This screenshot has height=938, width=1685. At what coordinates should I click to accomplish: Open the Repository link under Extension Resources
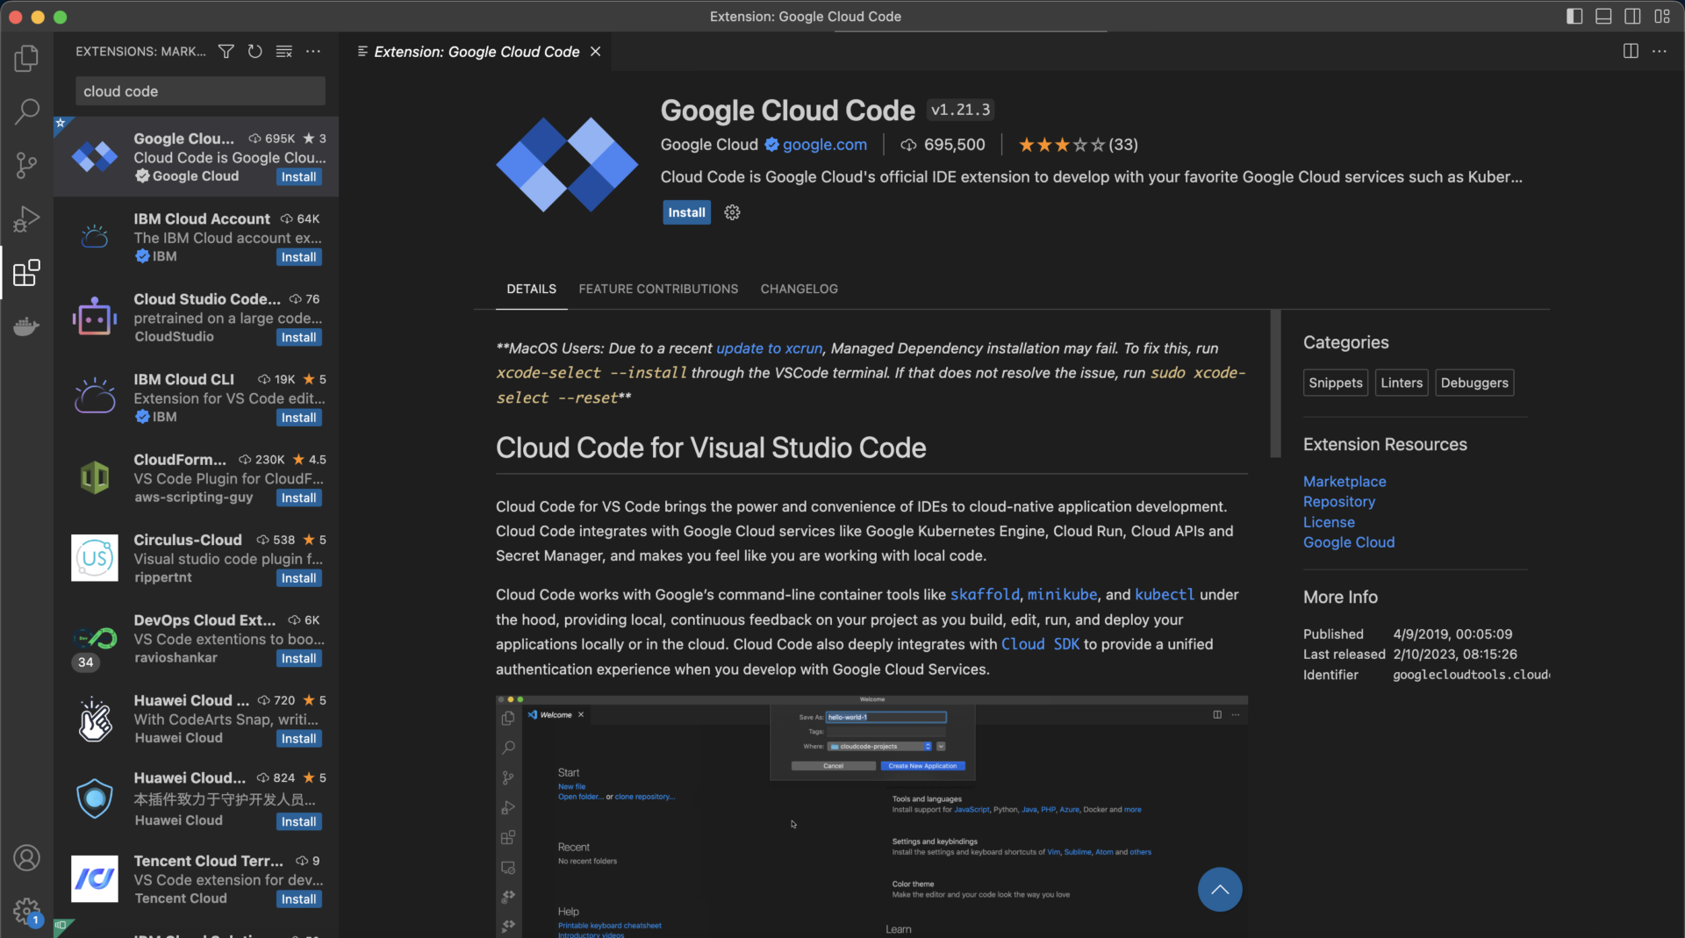[x=1338, y=502]
